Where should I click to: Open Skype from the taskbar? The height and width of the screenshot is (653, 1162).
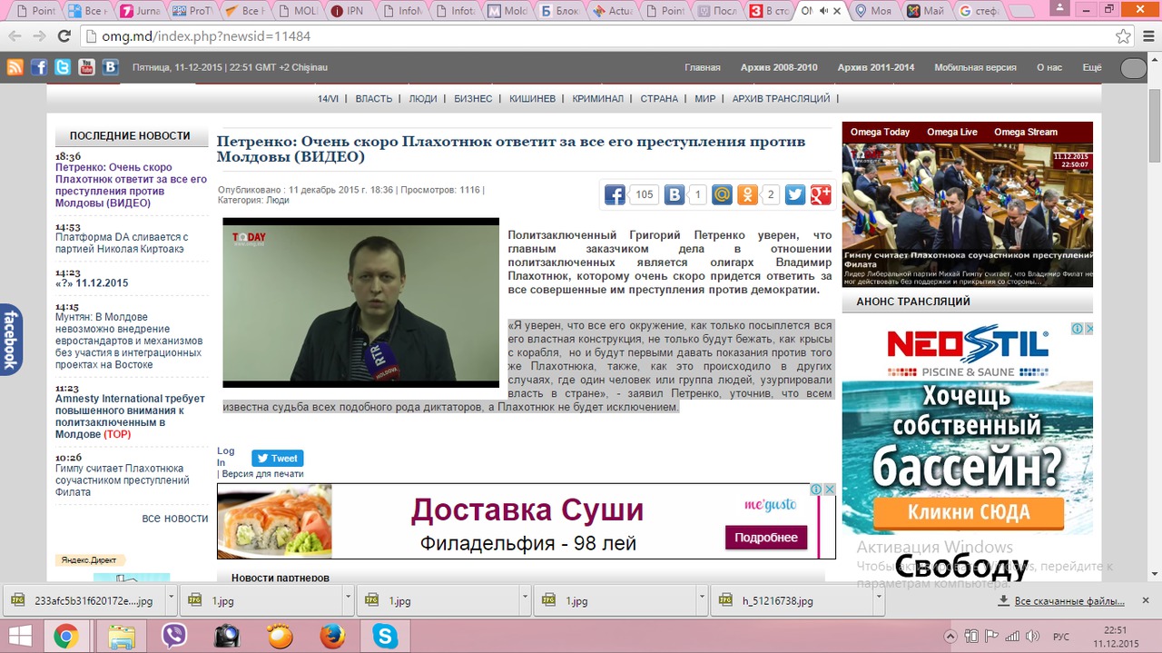(385, 636)
